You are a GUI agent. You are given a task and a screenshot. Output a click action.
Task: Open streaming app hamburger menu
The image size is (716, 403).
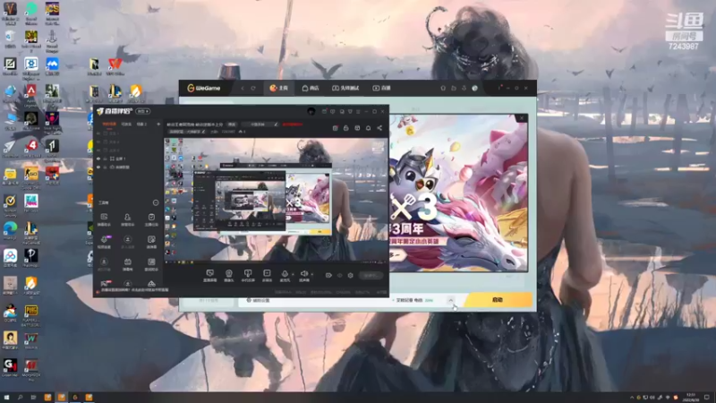pos(358,111)
